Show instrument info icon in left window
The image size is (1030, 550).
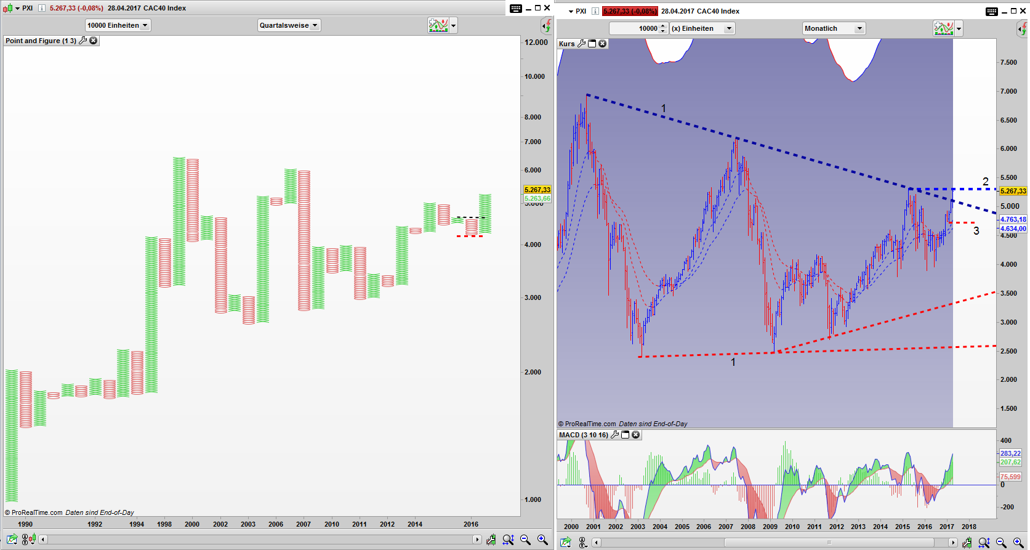coord(42,8)
